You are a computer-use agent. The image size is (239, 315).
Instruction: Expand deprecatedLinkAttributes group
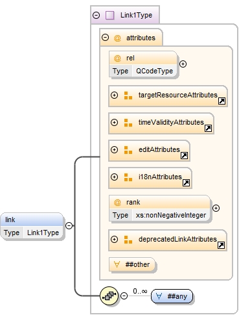click(114, 239)
